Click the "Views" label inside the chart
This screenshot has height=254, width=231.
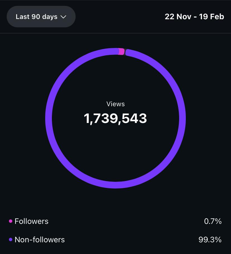(116, 104)
